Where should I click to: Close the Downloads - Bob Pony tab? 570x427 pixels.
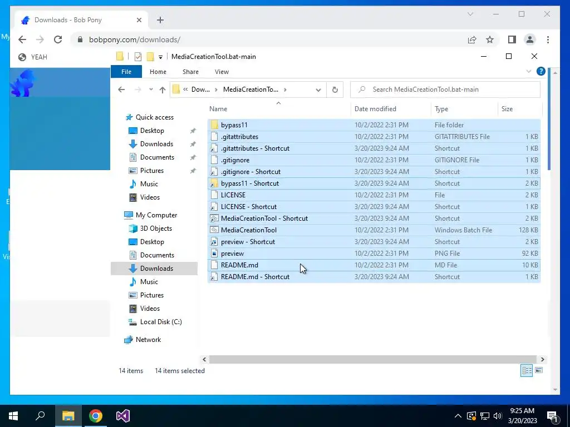[x=139, y=20]
